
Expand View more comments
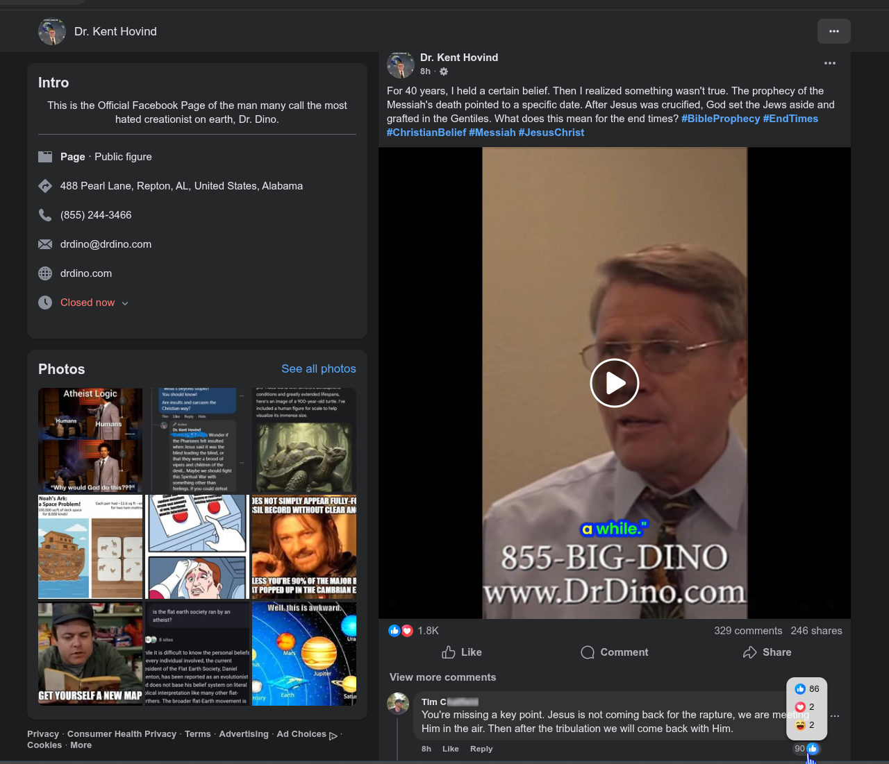tap(442, 677)
